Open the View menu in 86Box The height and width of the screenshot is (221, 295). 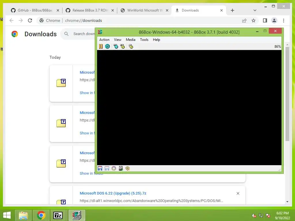(x=118, y=40)
